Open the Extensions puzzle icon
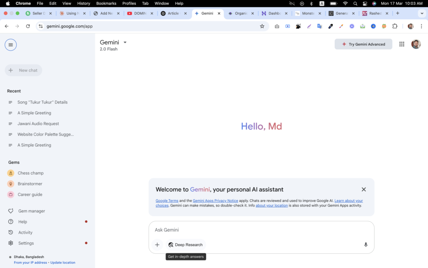Image resolution: width=428 pixels, height=268 pixels. pyautogui.click(x=395, y=26)
